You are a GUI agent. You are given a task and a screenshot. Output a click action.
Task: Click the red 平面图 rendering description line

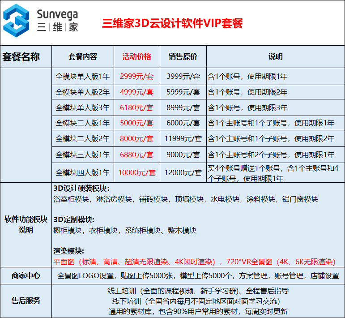[195, 262]
